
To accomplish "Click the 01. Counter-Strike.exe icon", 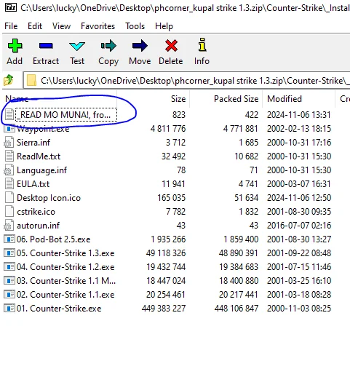I will pos(9,309).
